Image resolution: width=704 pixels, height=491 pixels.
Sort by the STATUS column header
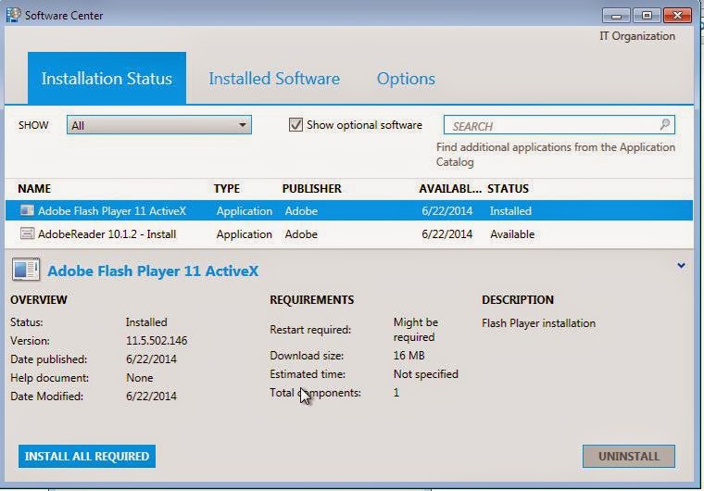coord(508,189)
